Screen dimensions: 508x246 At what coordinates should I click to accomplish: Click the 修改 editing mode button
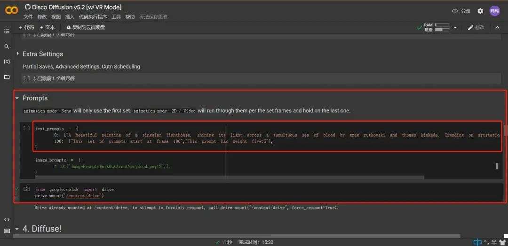(x=476, y=28)
